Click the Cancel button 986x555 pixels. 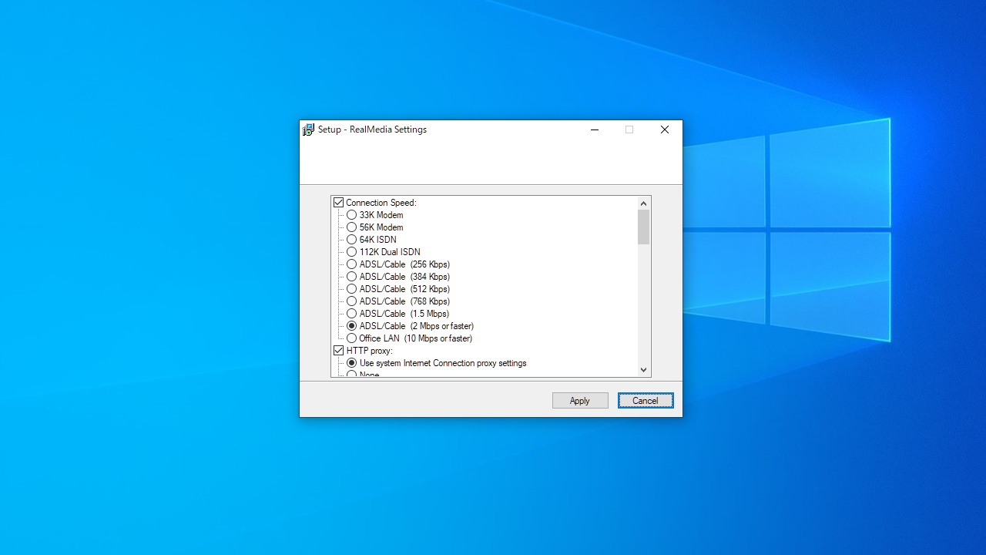click(646, 401)
